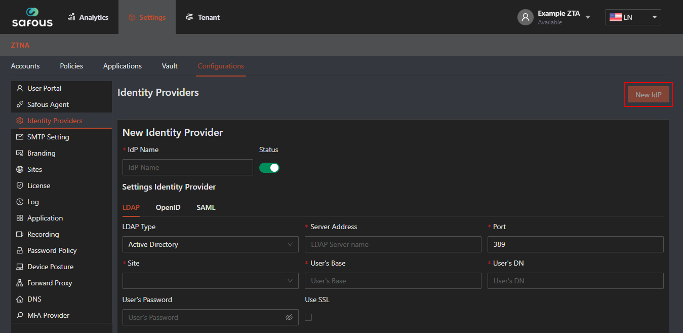Toggle the IdP Status switch
This screenshot has width=683, height=333.
[x=269, y=168]
